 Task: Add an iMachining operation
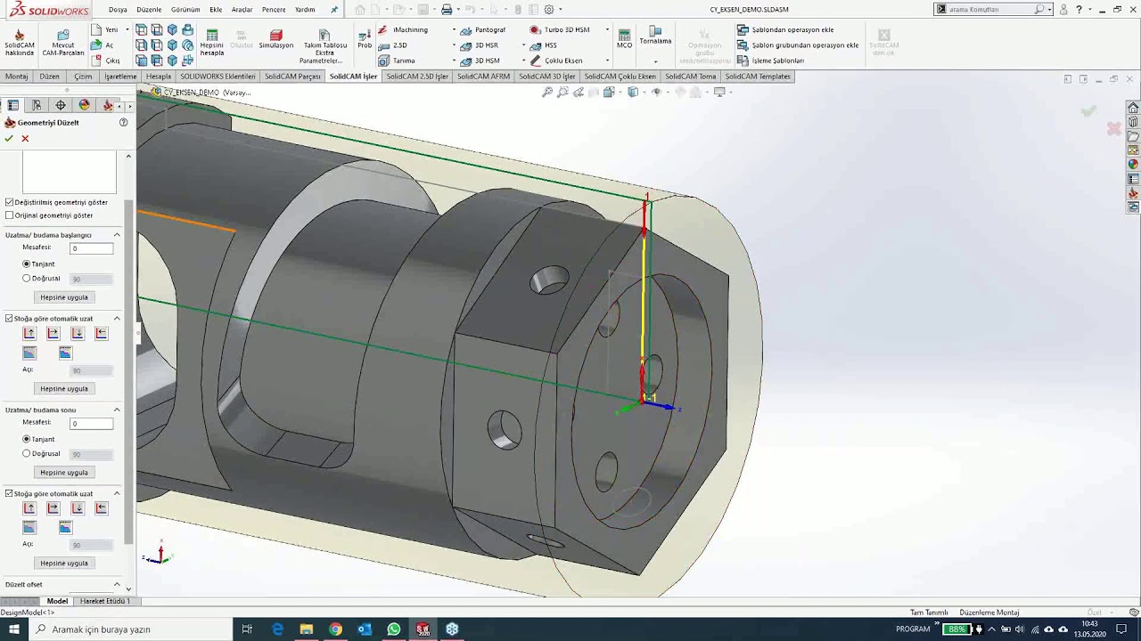[403, 29]
